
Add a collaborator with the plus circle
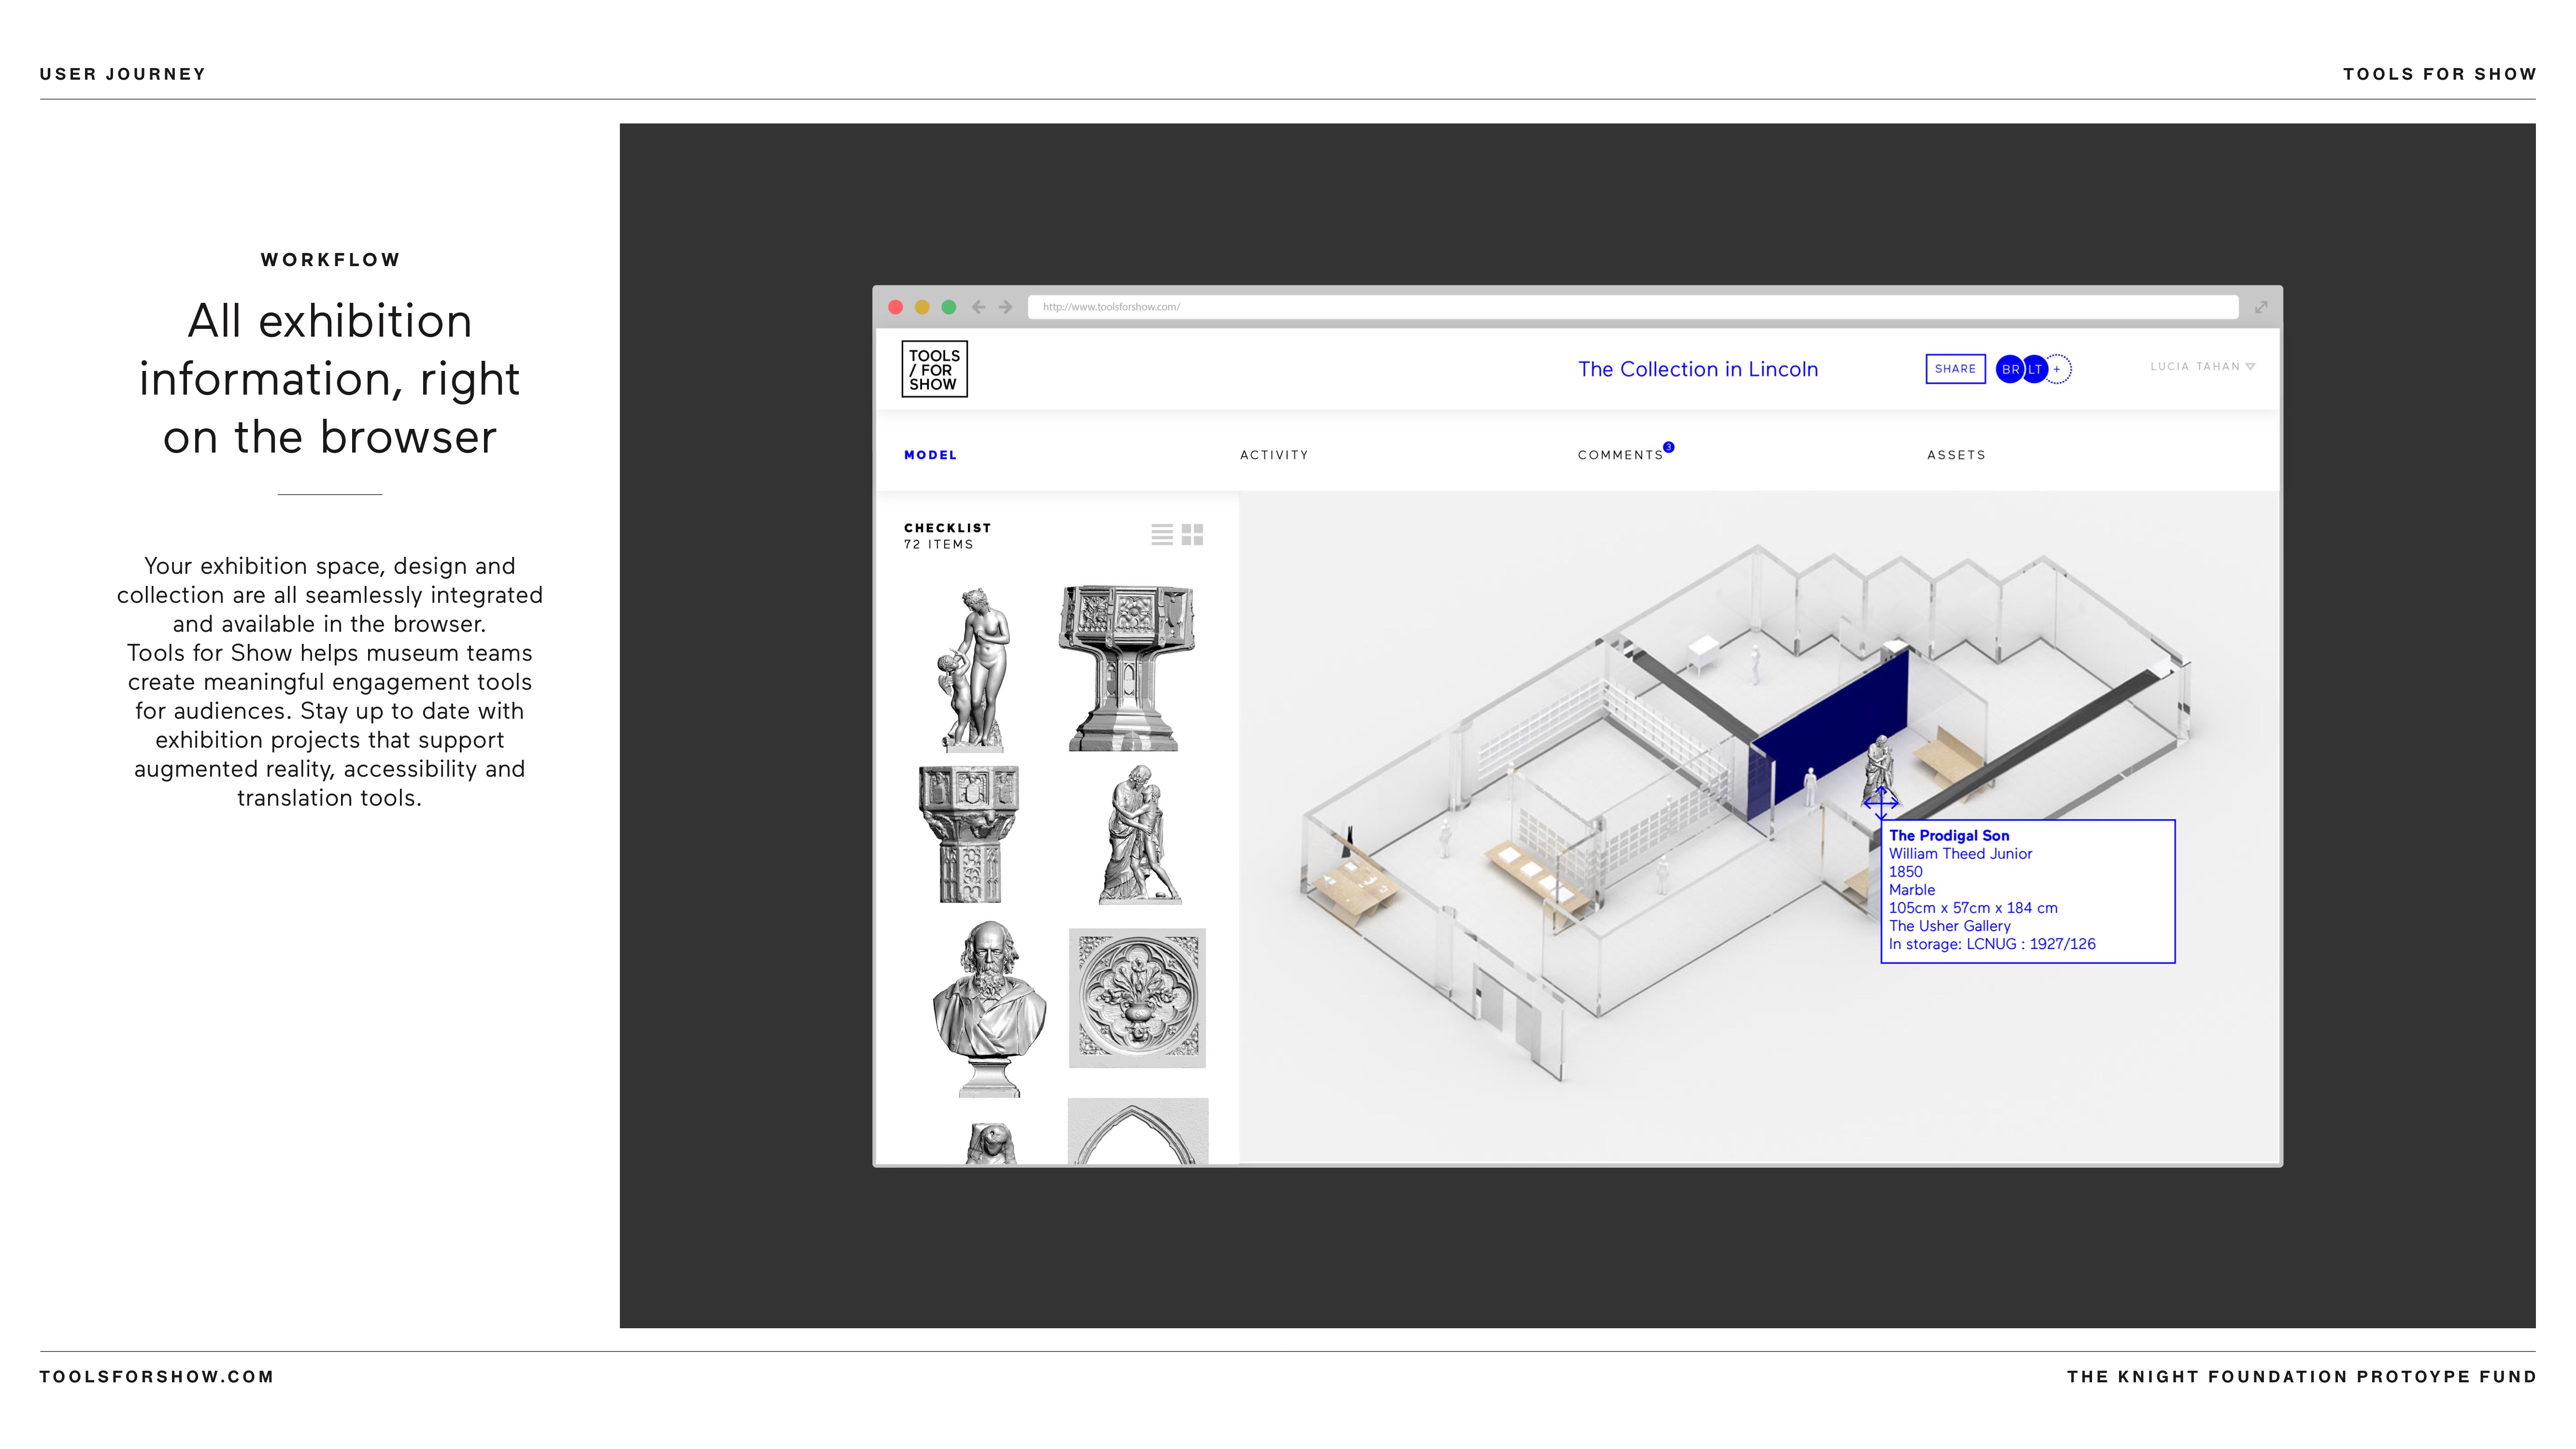coord(2058,369)
